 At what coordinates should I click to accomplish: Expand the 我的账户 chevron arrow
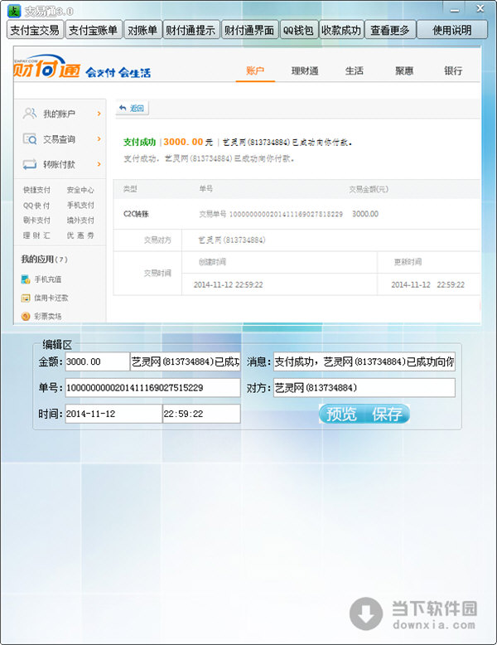tap(99, 114)
